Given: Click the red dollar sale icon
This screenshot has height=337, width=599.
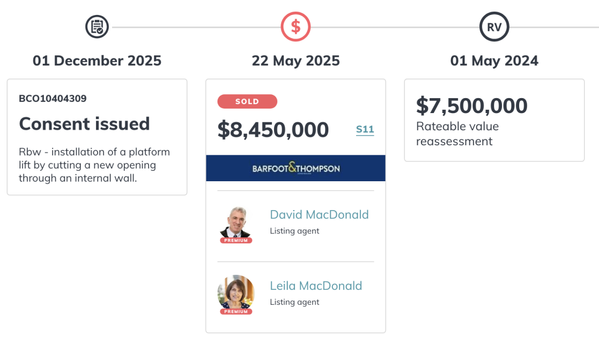Looking at the screenshot, I should click(296, 27).
